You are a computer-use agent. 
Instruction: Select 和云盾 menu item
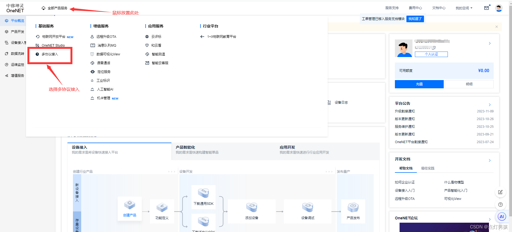(153, 46)
